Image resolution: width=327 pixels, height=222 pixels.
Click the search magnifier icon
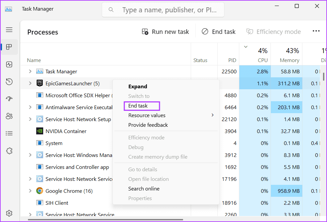[x=111, y=10]
